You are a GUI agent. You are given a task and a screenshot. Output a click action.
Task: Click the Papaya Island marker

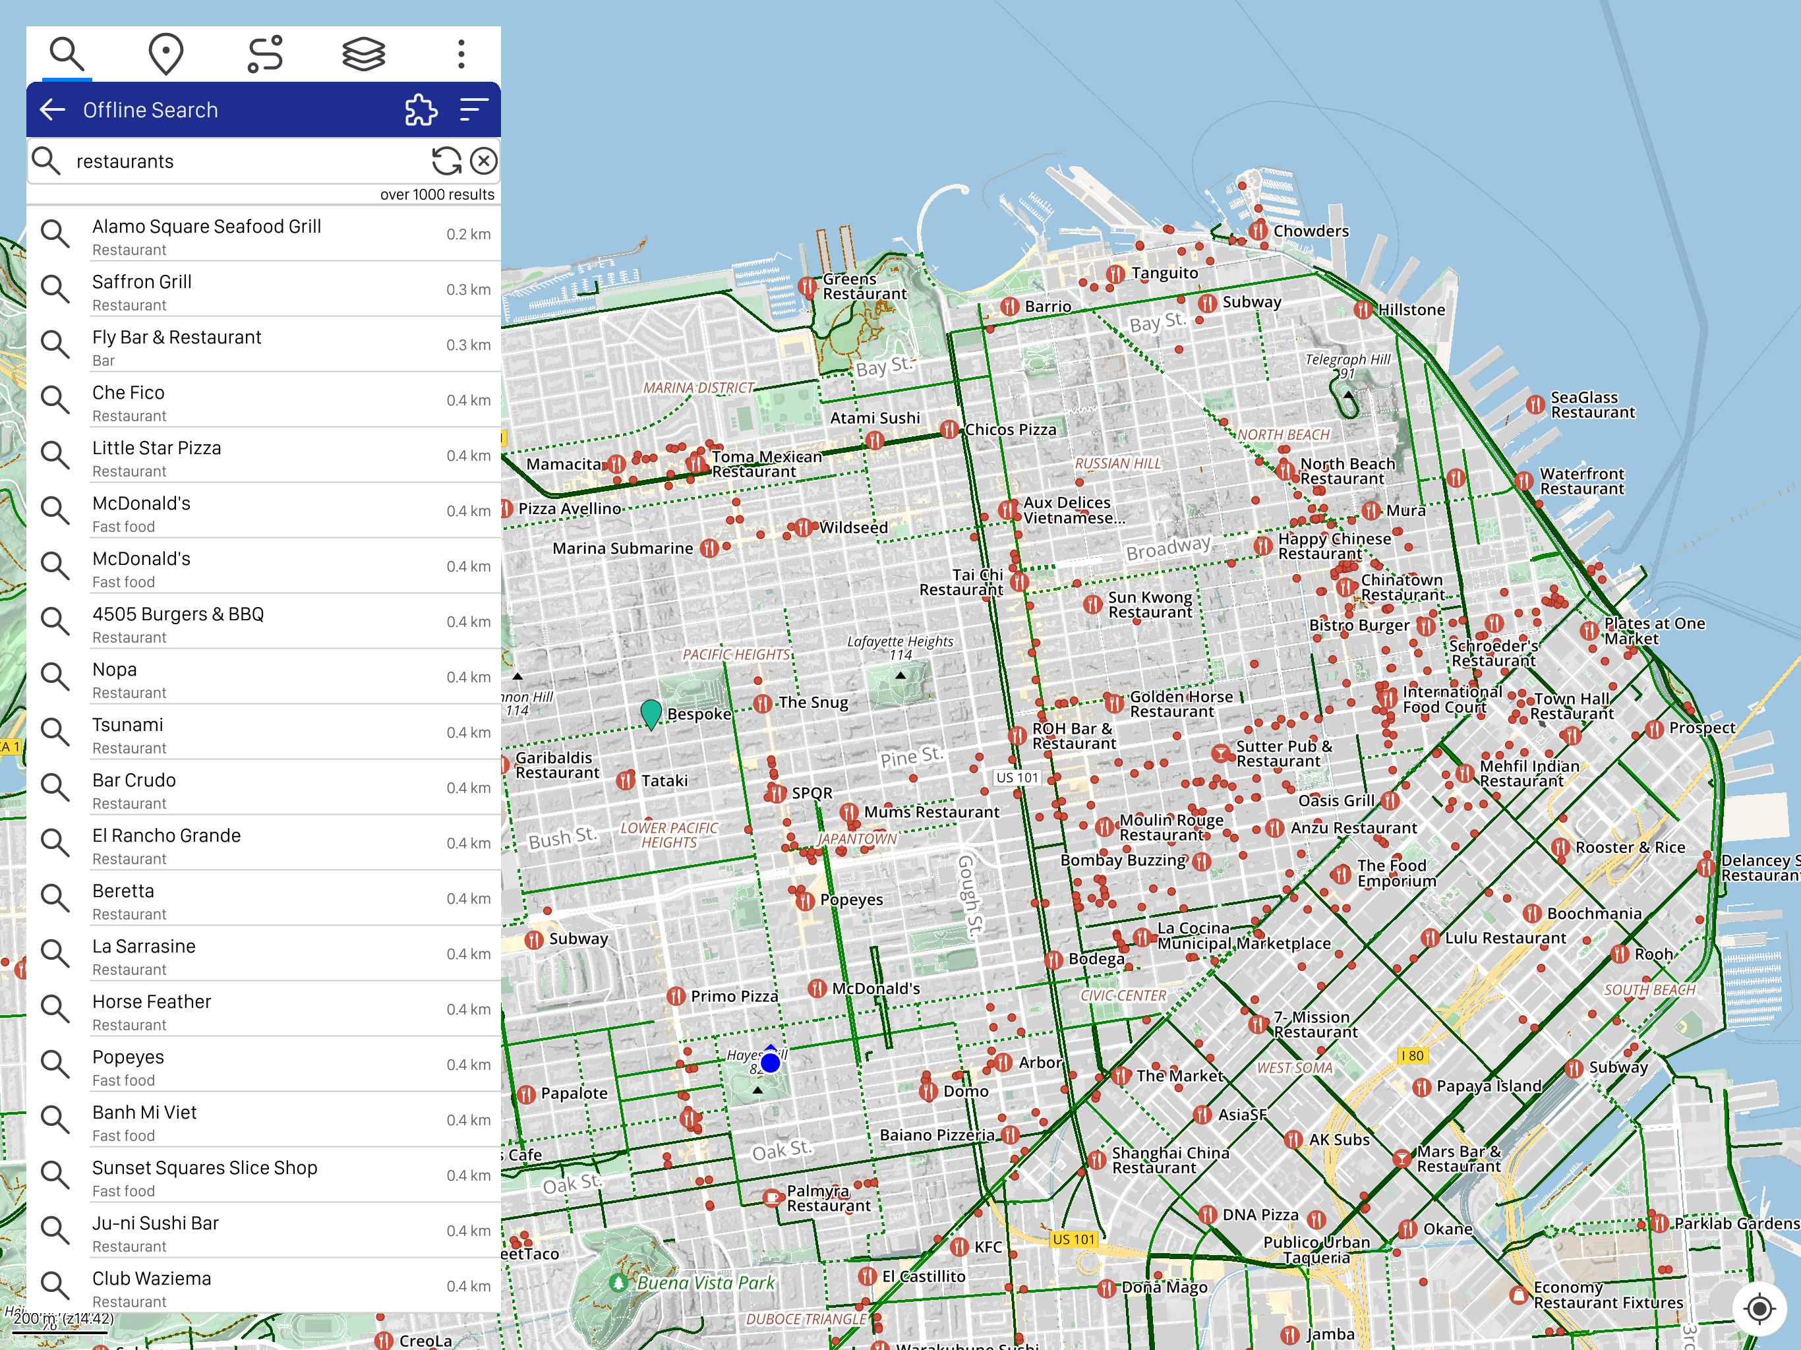coord(1421,1086)
